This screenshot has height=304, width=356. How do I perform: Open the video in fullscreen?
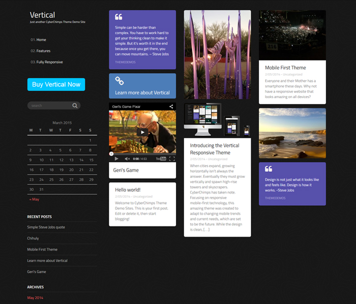[x=172, y=159]
